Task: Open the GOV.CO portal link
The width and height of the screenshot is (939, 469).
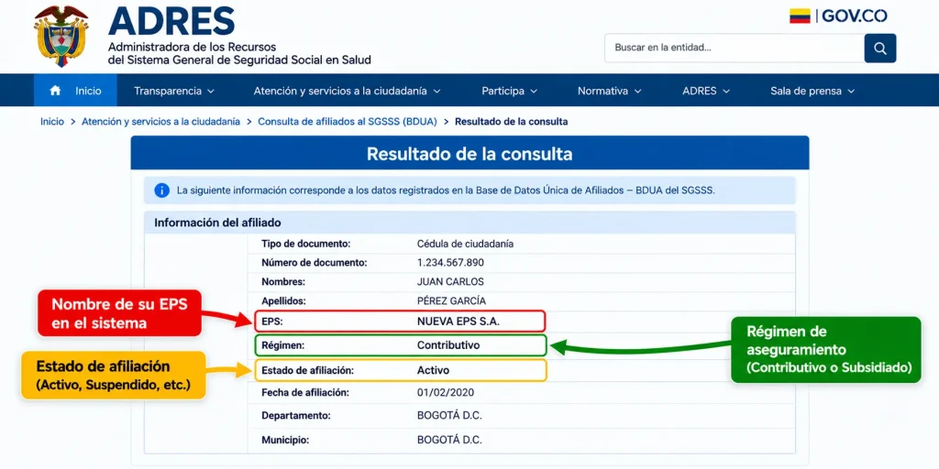Action: (x=855, y=16)
